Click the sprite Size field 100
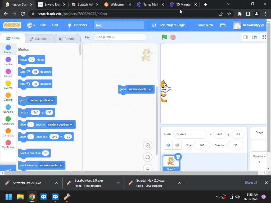The image size is (271, 203). [202, 145]
